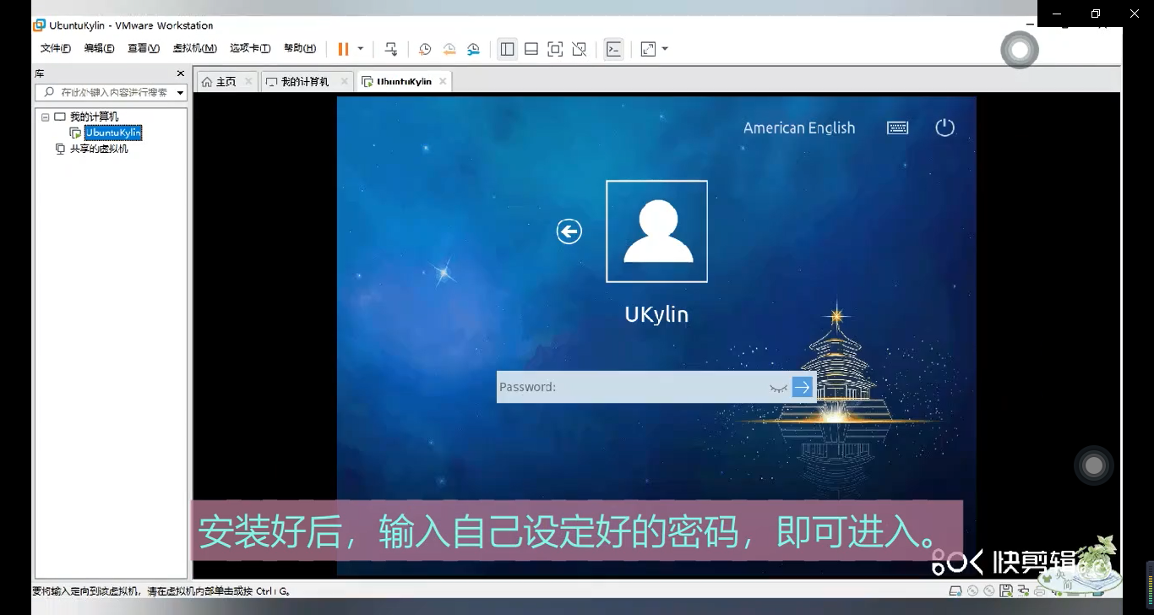Image resolution: width=1154 pixels, height=615 pixels.
Task: Close the UbuntuKylin tab
Action: coord(443,81)
